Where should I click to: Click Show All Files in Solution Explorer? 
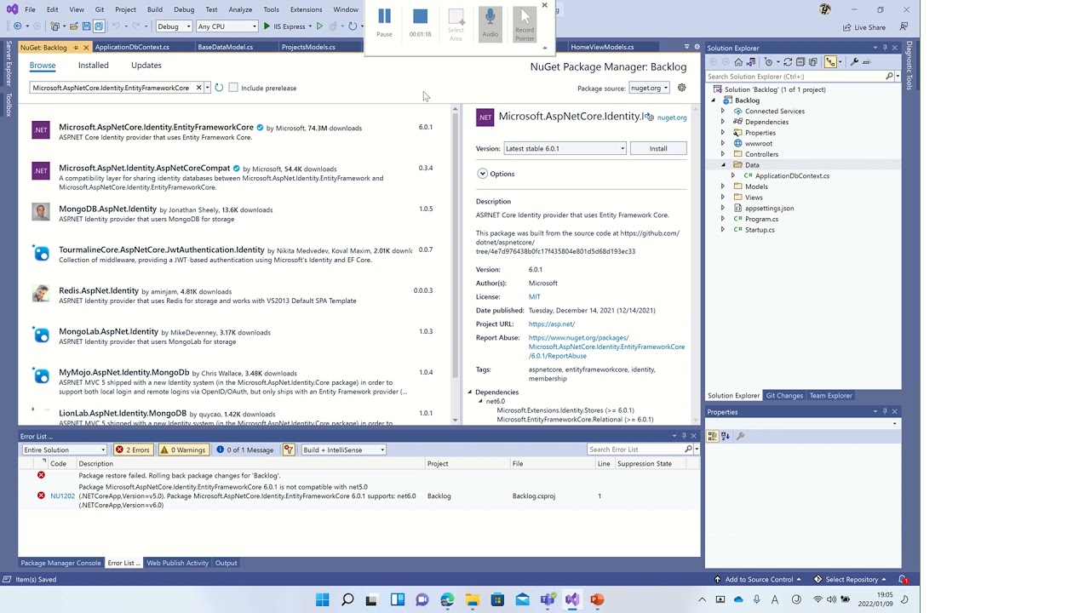point(813,62)
